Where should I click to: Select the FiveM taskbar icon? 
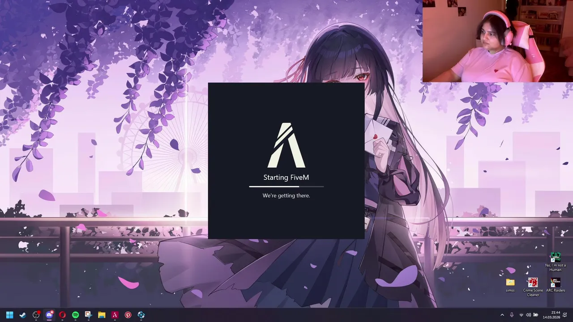[115, 315]
